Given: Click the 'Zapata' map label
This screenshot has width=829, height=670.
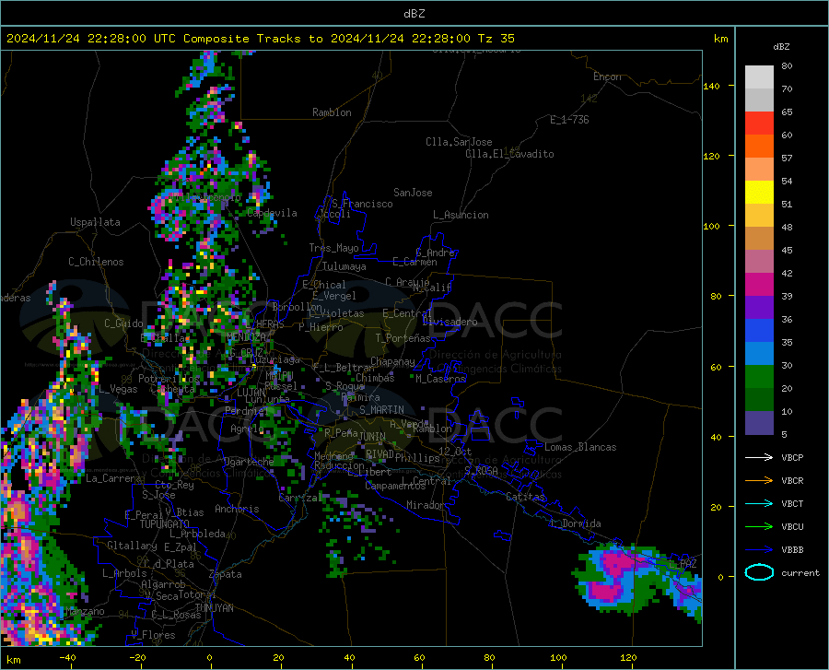Looking at the screenshot, I should click(226, 574).
